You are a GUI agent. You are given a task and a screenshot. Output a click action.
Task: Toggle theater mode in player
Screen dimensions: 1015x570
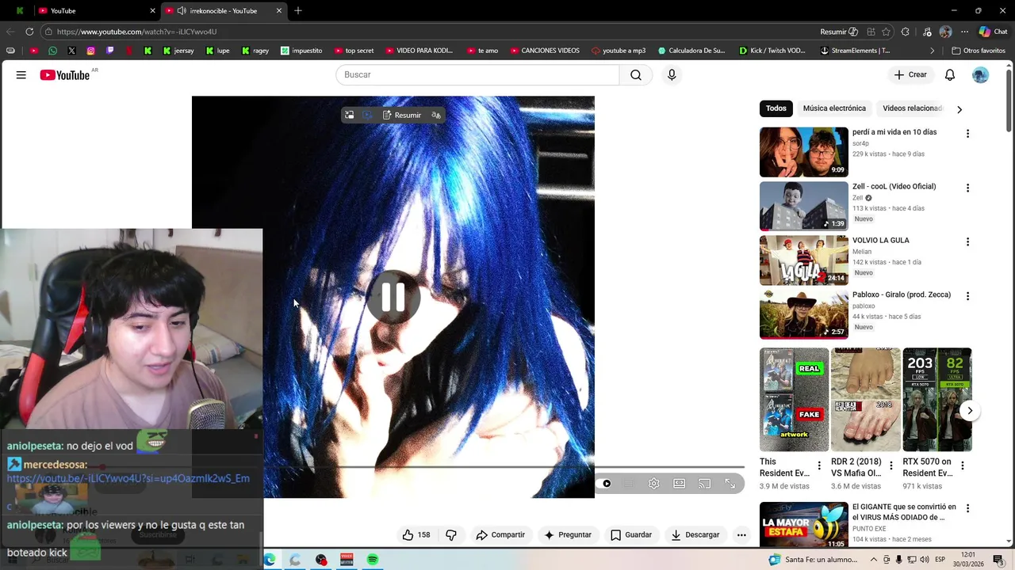pos(680,484)
